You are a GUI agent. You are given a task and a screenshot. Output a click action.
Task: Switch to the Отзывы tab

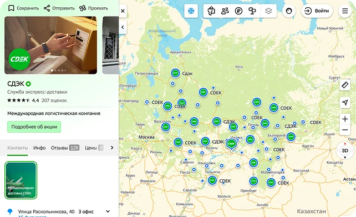pos(65,148)
